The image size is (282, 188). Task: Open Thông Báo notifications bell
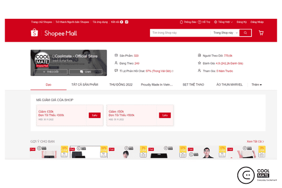188,22
